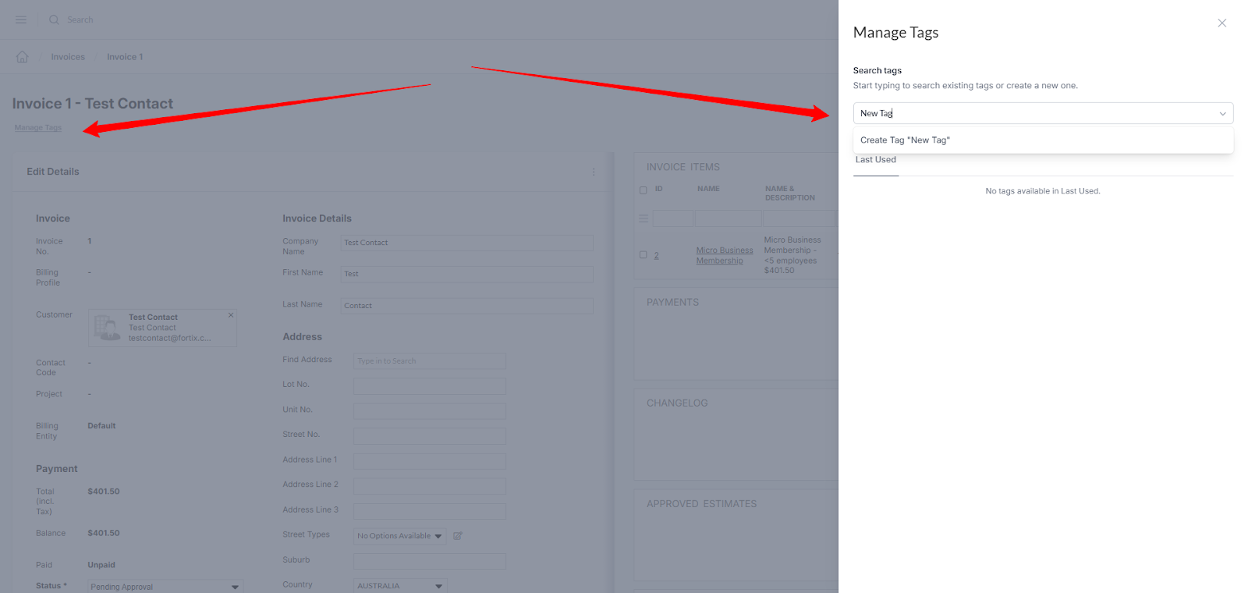1248x593 pixels.
Task: Click the Lot No. field
Action: pyautogui.click(x=430, y=386)
